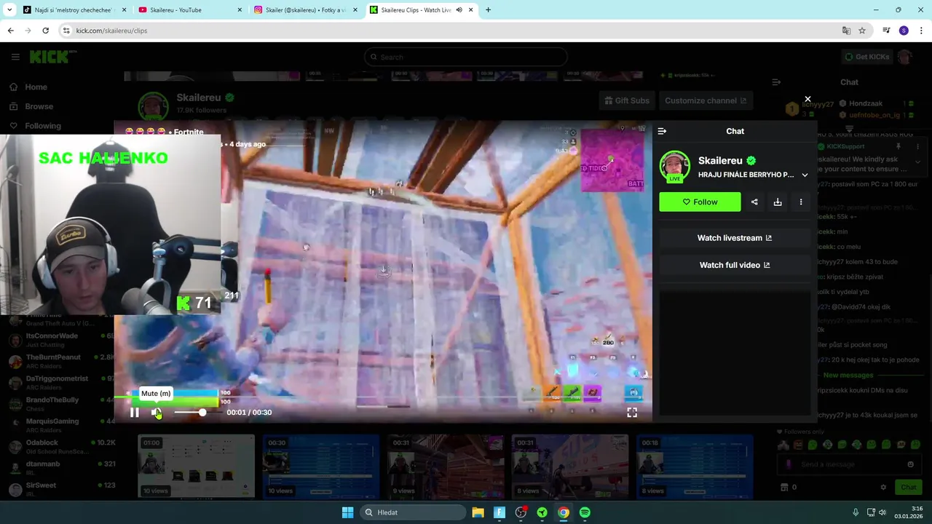Pause the clip playback
The image size is (932, 524).
(135, 413)
